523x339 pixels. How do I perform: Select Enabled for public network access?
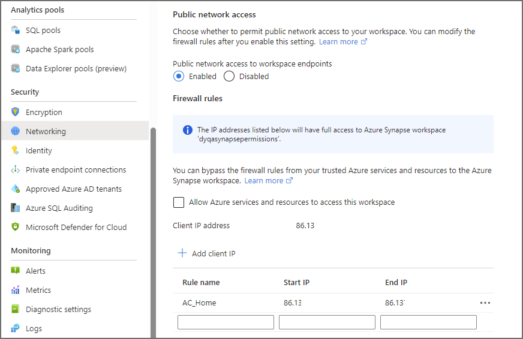pos(179,76)
